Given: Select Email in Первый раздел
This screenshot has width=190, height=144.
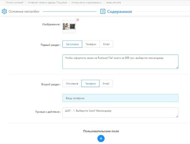Looking at the screenshot, I should pyautogui.click(x=106, y=44).
